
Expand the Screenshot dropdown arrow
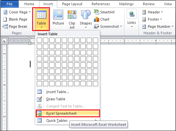pos(121,26)
